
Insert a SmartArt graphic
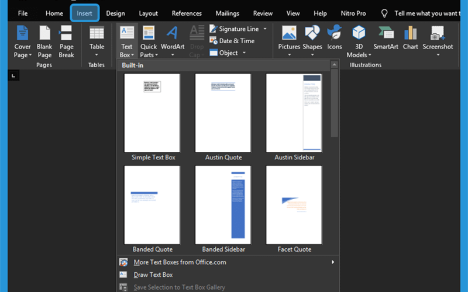point(386,38)
